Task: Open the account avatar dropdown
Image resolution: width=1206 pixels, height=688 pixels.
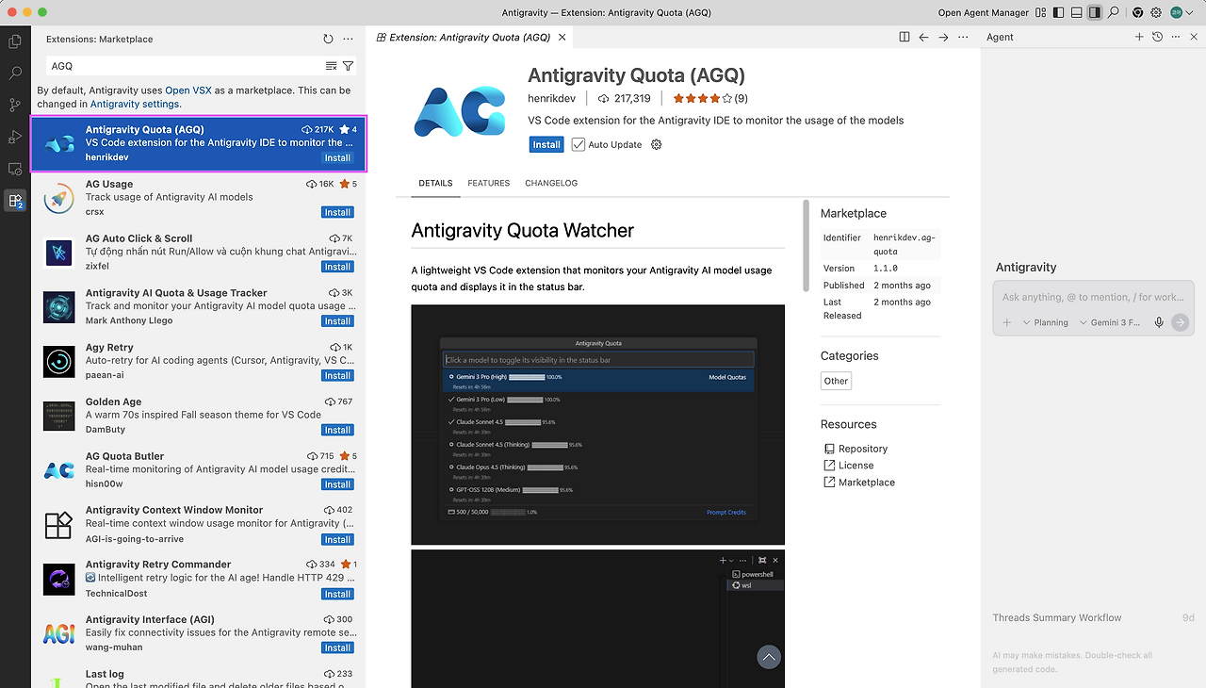Action: click(x=1182, y=12)
